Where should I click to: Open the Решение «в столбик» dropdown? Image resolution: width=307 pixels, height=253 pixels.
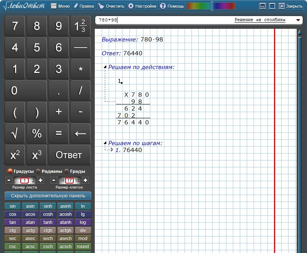[298, 20]
